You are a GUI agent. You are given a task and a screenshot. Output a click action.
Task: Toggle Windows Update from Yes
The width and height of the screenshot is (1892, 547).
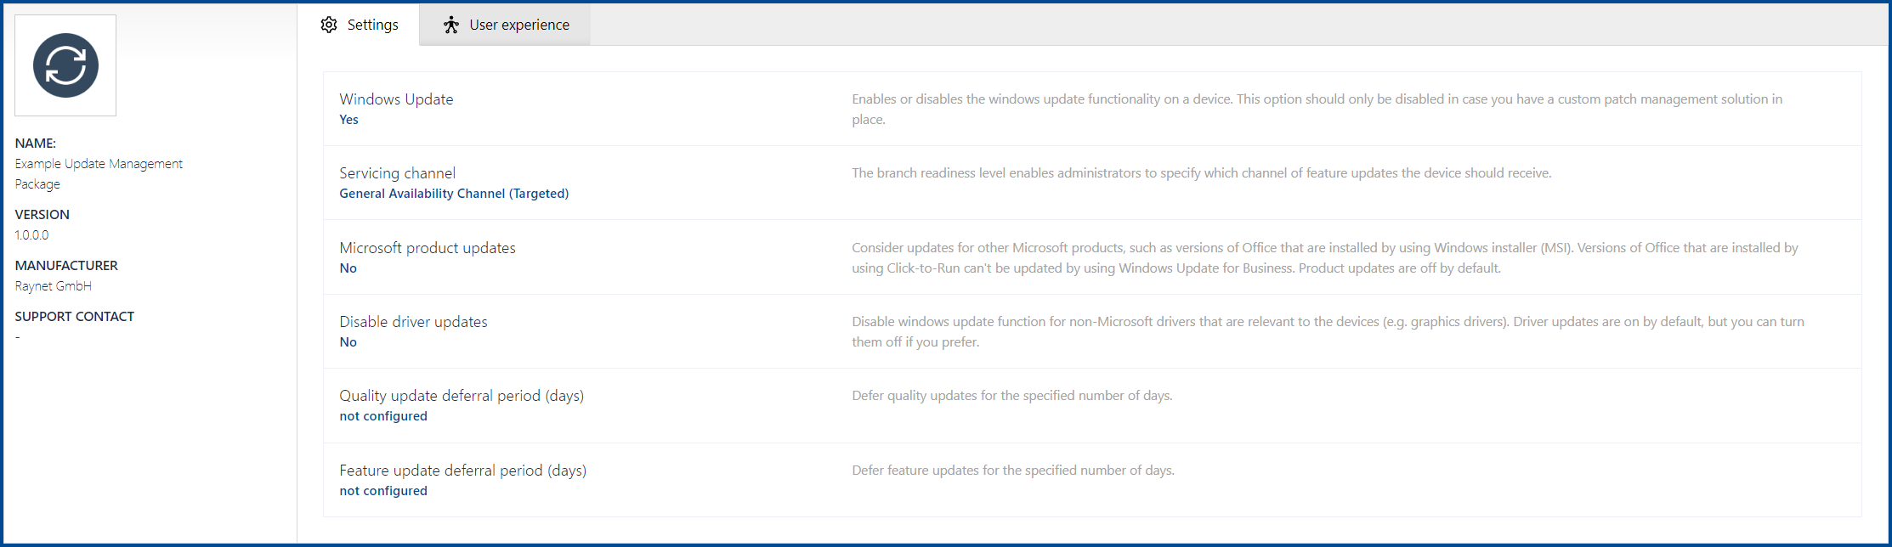pos(348,119)
